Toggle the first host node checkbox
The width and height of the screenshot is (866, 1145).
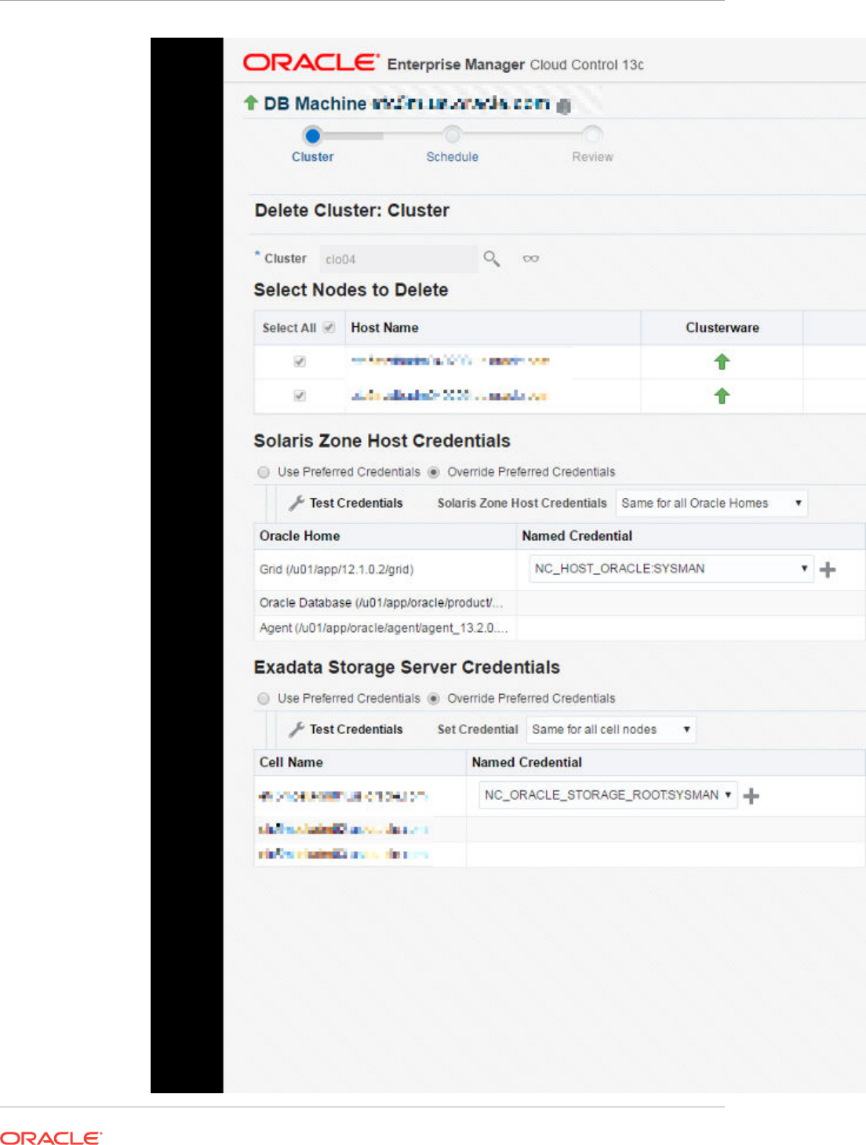[299, 362]
